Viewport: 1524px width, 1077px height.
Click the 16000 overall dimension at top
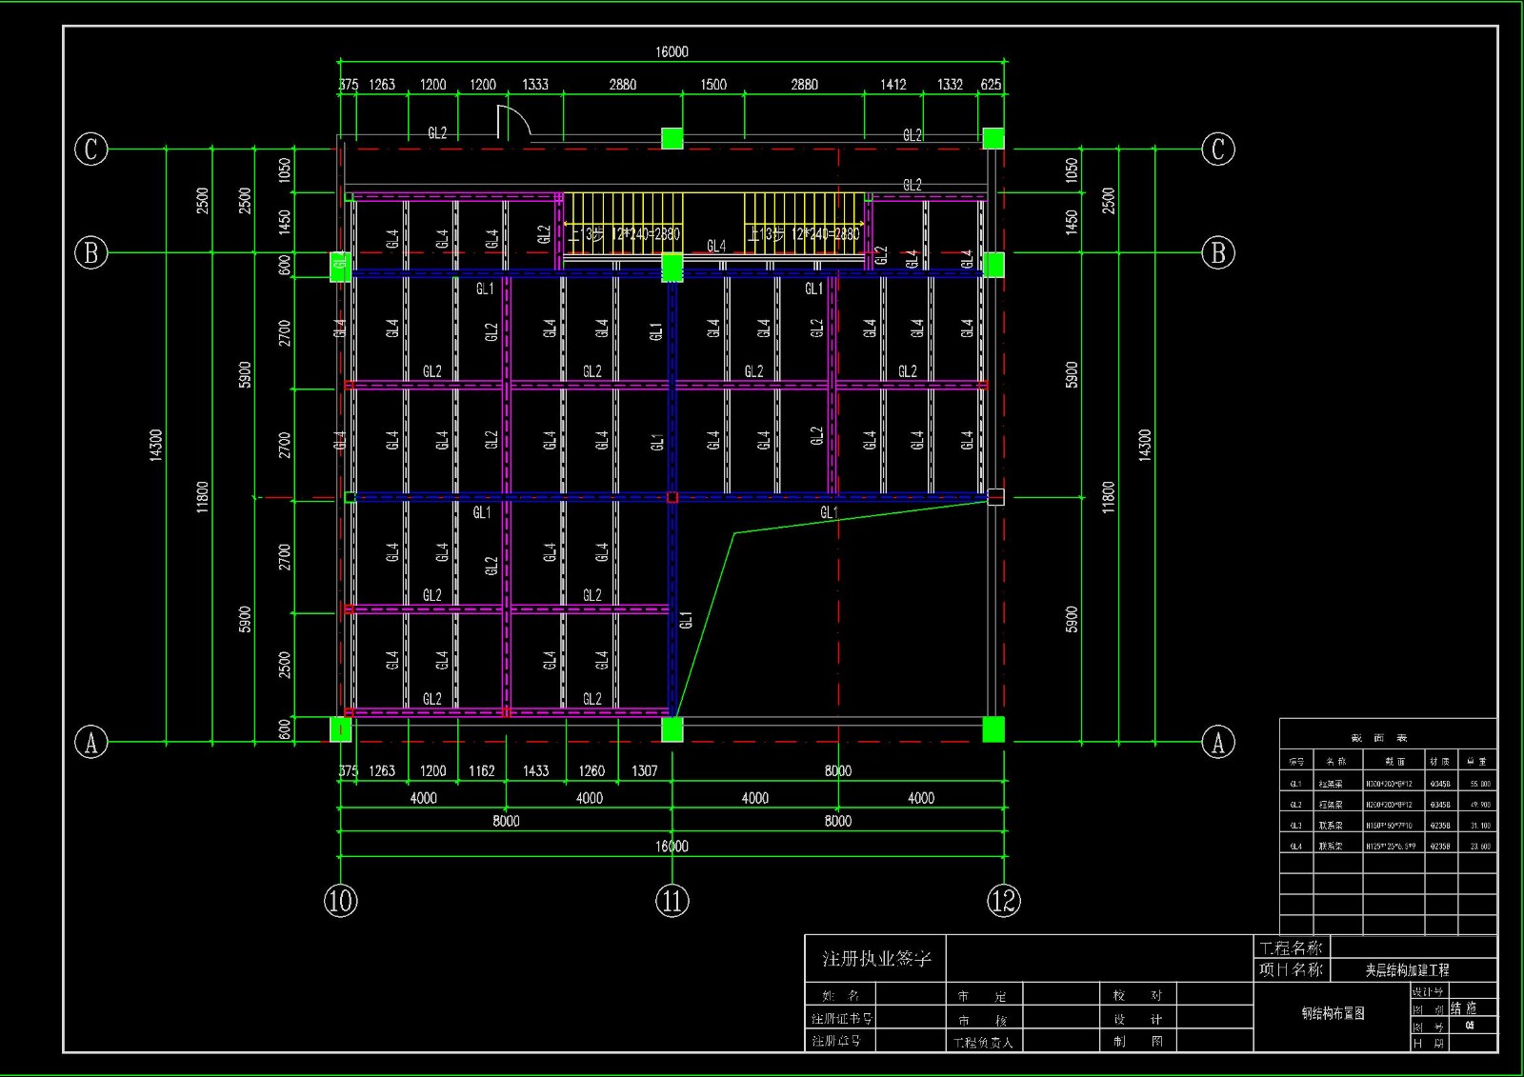672,51
